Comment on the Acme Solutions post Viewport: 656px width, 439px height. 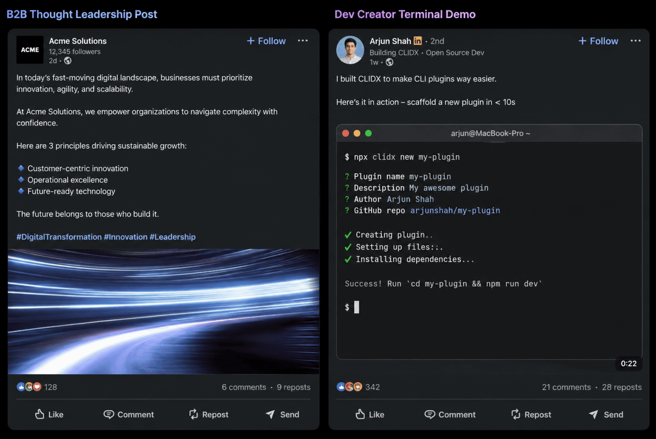(128, 414)
